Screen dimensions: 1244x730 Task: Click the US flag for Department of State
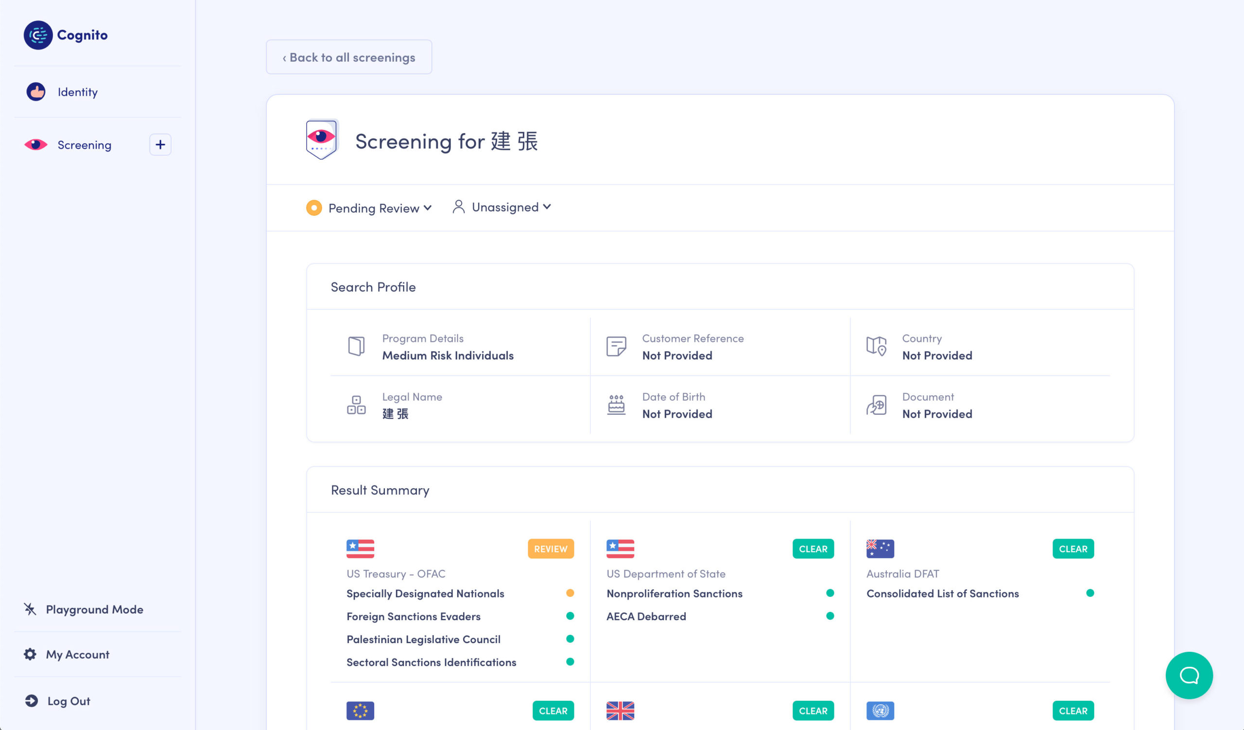[x=620, y=548]
